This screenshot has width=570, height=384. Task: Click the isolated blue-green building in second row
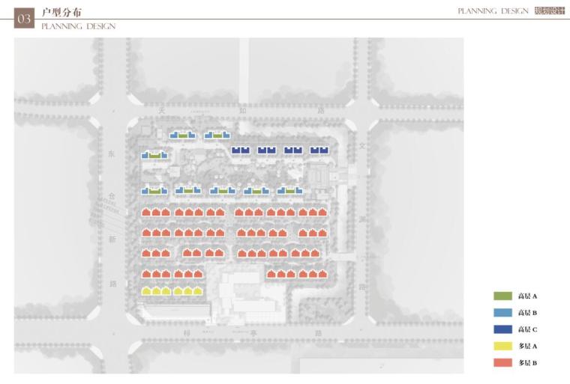point(154,155)
